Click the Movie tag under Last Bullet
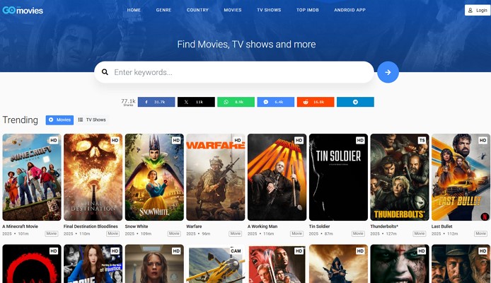The width and height of the screenshot is (491, 283). (x=480, y=233)
